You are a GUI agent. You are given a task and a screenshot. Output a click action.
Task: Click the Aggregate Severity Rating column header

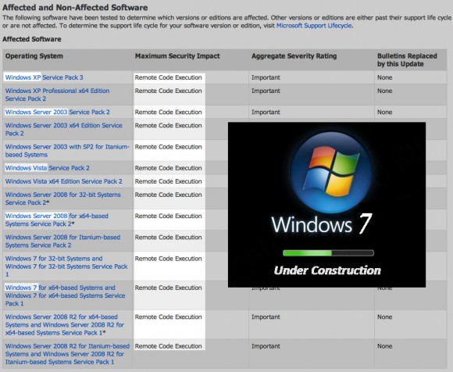point(294,56)
